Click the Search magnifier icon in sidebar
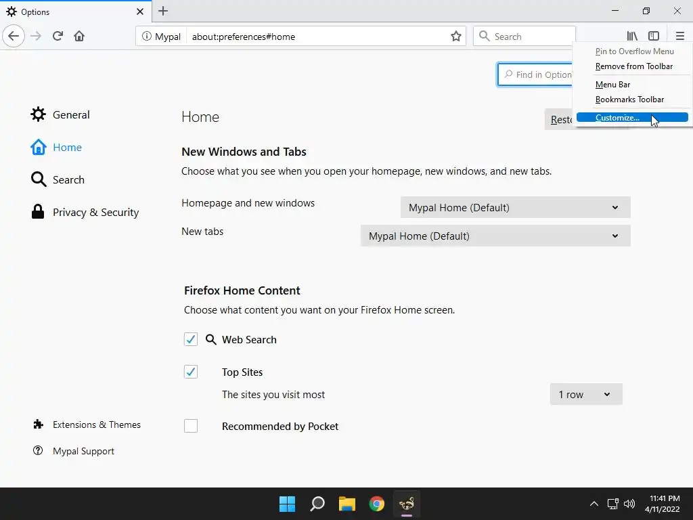 click(39, 179)
